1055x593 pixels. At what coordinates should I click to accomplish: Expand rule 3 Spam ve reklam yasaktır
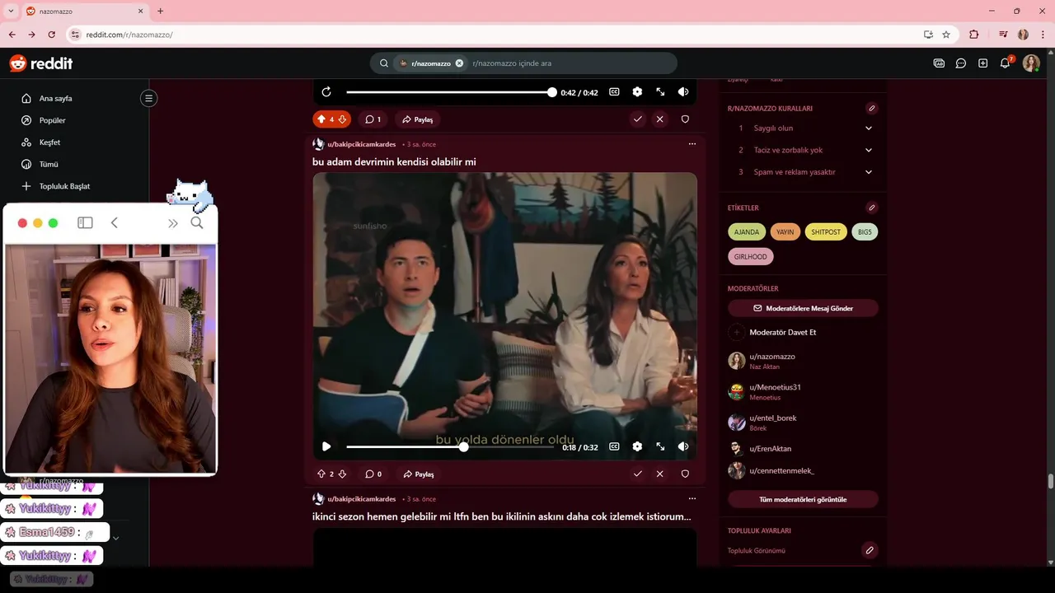click(x=803, y=172)
